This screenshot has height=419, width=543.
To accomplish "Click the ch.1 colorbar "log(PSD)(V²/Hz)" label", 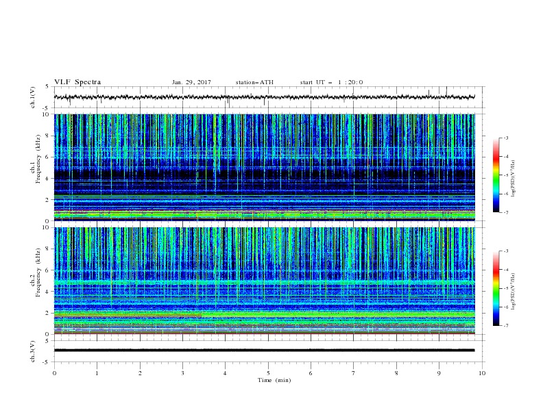I will [x=513, y=179].
